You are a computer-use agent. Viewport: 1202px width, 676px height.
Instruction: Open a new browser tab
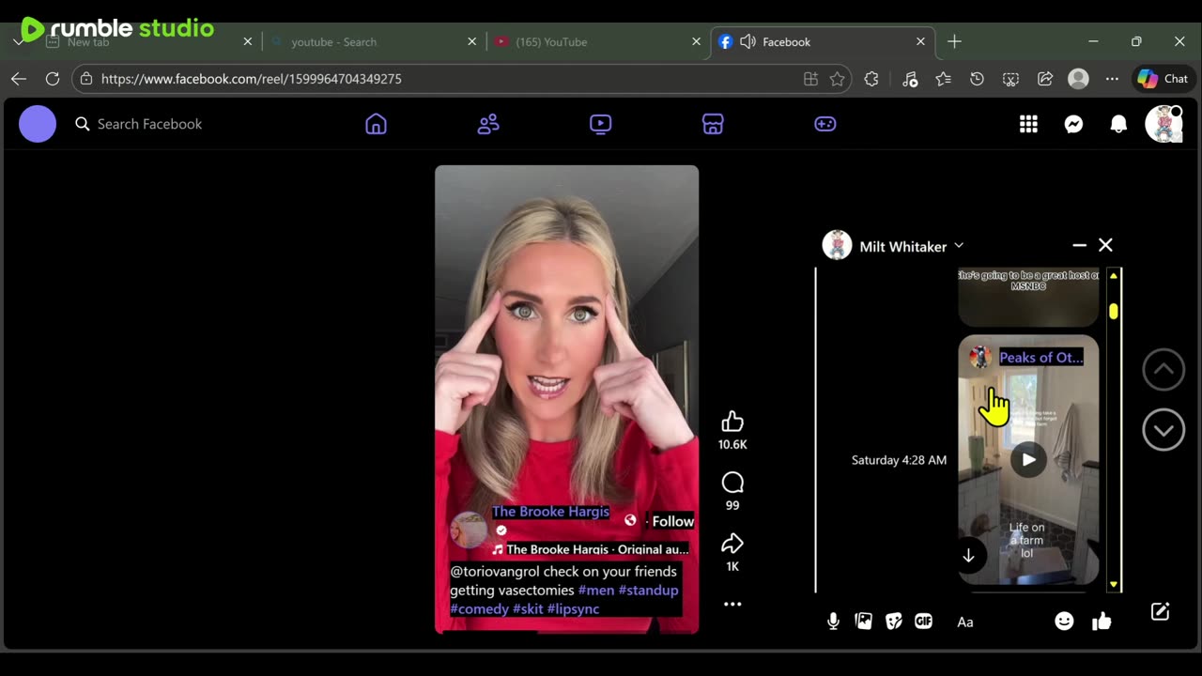tap(954, 42)
